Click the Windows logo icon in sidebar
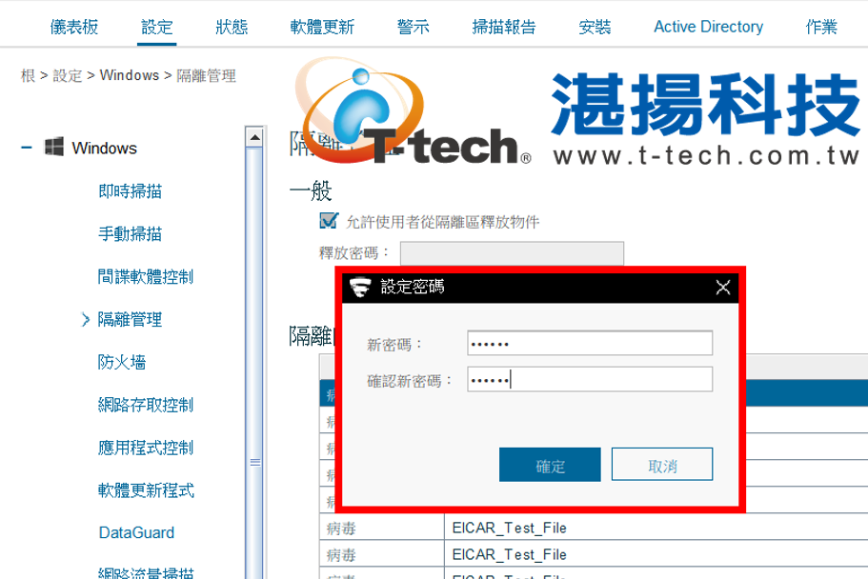The image size is (868, 579). pyautogui.click(x=54, y=148)
